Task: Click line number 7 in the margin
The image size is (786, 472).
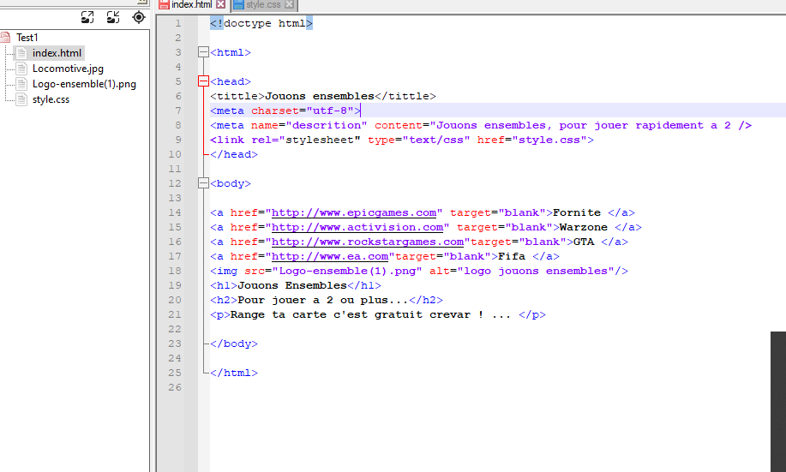Action: pyautogui.click(x=178, y=111)
